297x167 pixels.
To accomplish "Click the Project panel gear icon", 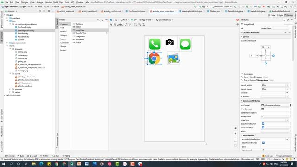I will 49,11.
